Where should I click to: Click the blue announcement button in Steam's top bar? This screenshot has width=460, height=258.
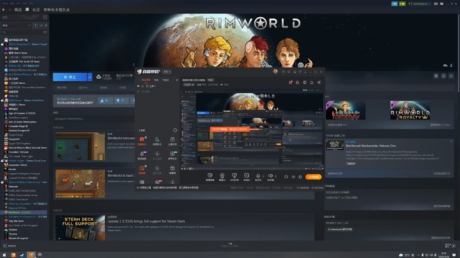pyautogui.click(x=395, y=4)
